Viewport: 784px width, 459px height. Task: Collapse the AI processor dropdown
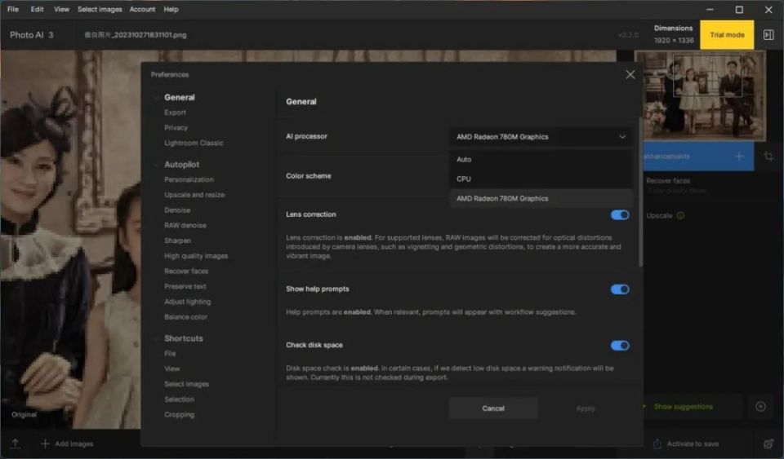pos(621,137)
